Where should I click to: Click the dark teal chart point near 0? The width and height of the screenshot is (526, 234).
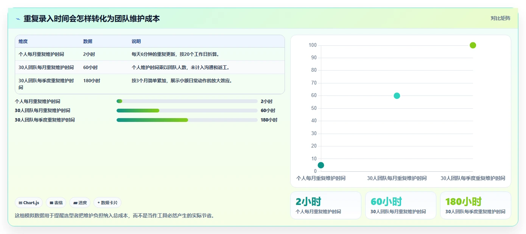[x=321, y=165]
